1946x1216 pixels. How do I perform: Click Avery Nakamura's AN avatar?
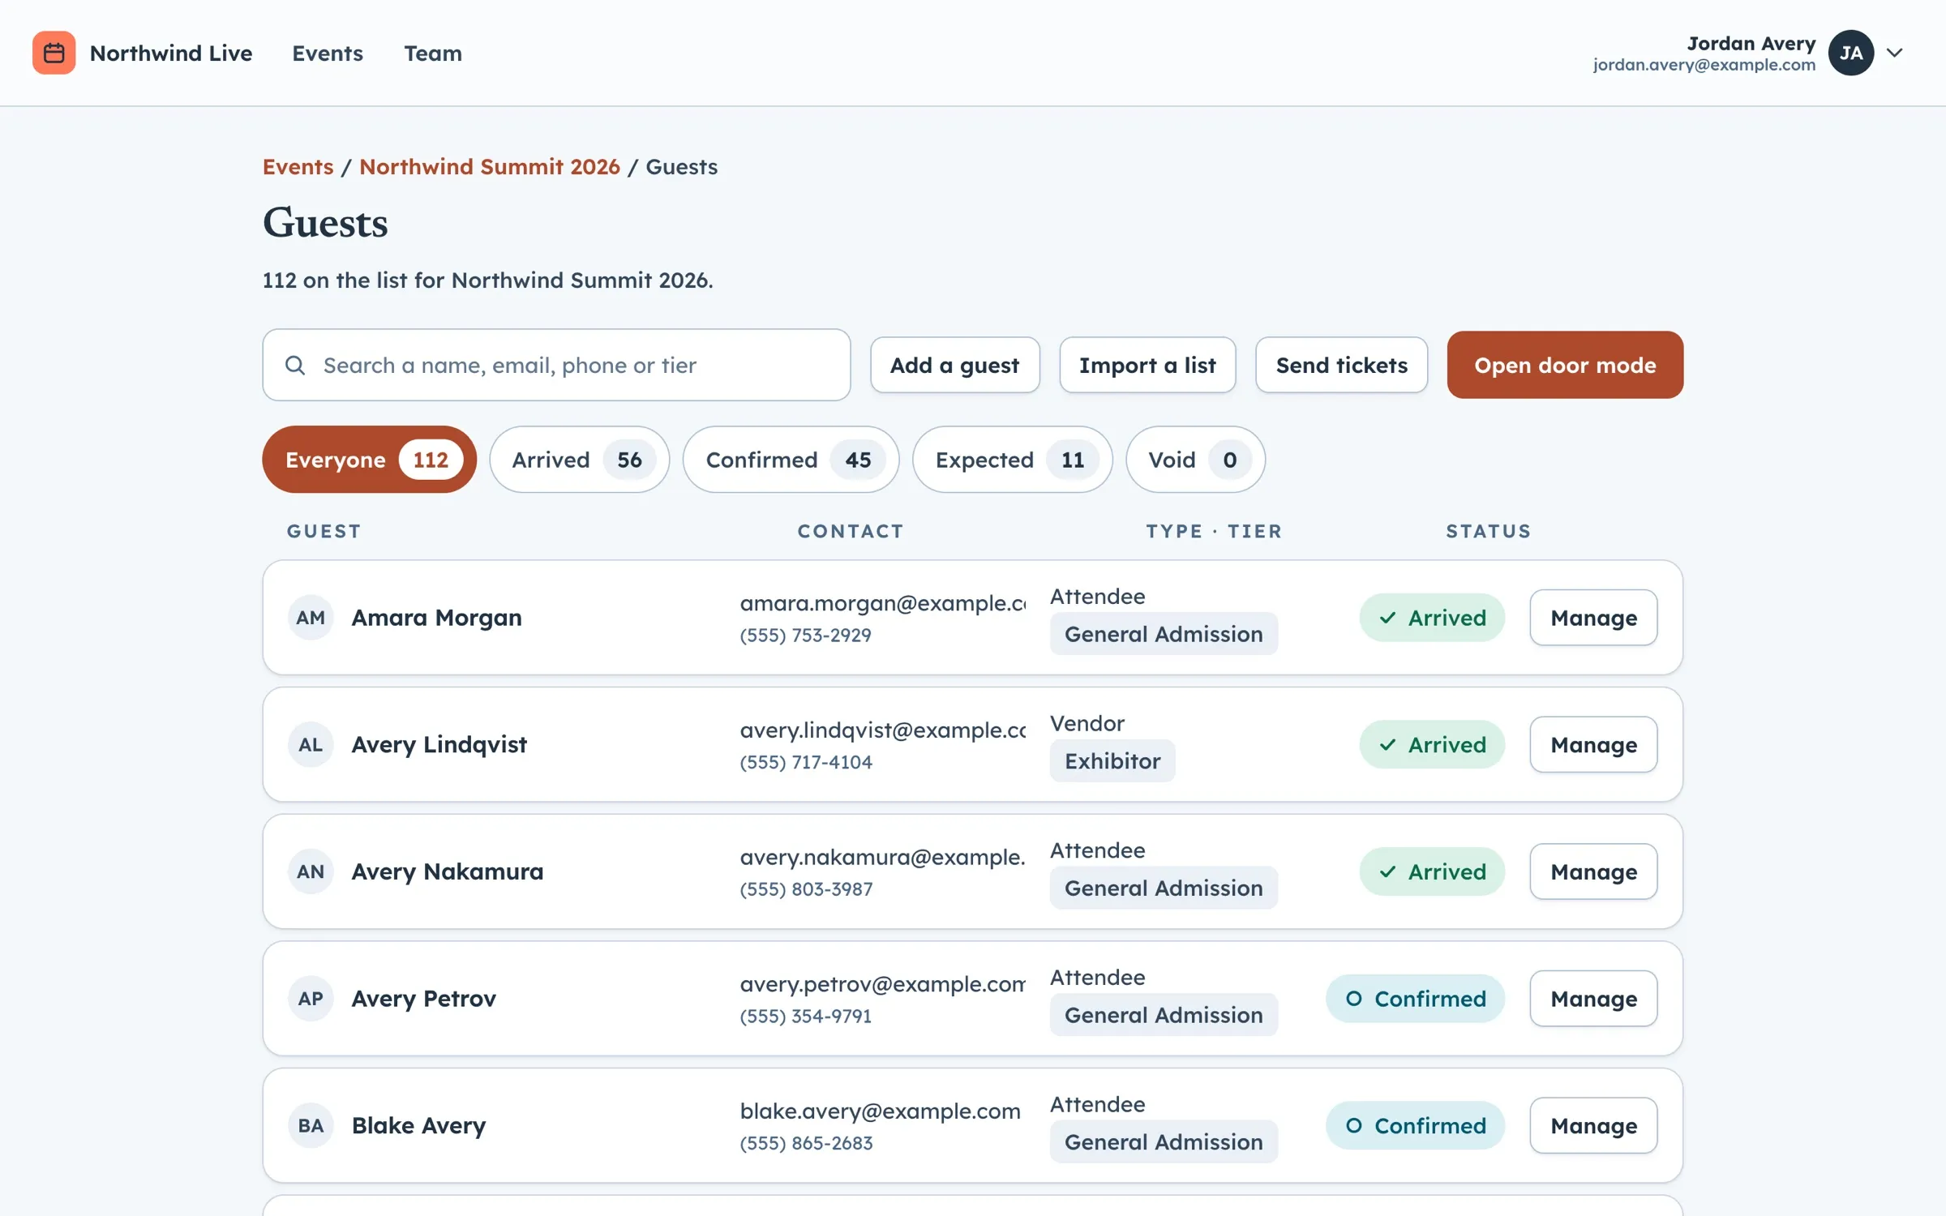(311, 871)
